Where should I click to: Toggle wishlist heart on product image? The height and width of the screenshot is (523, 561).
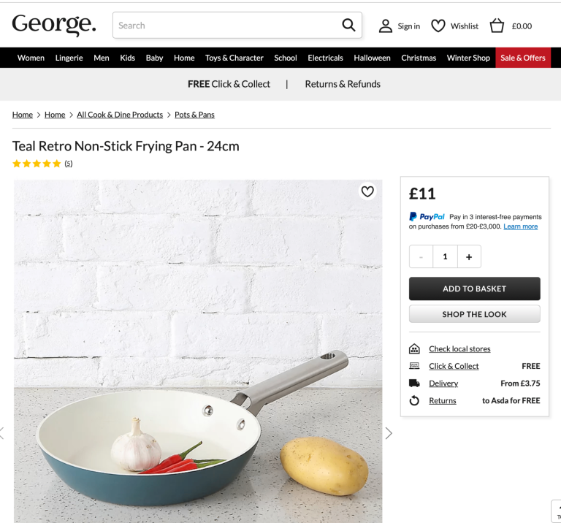(x=367, y=192)
